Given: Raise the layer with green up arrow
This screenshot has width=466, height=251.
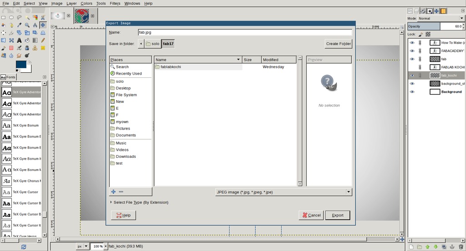Looking at the screenshot, I should (x=427, y=247).
